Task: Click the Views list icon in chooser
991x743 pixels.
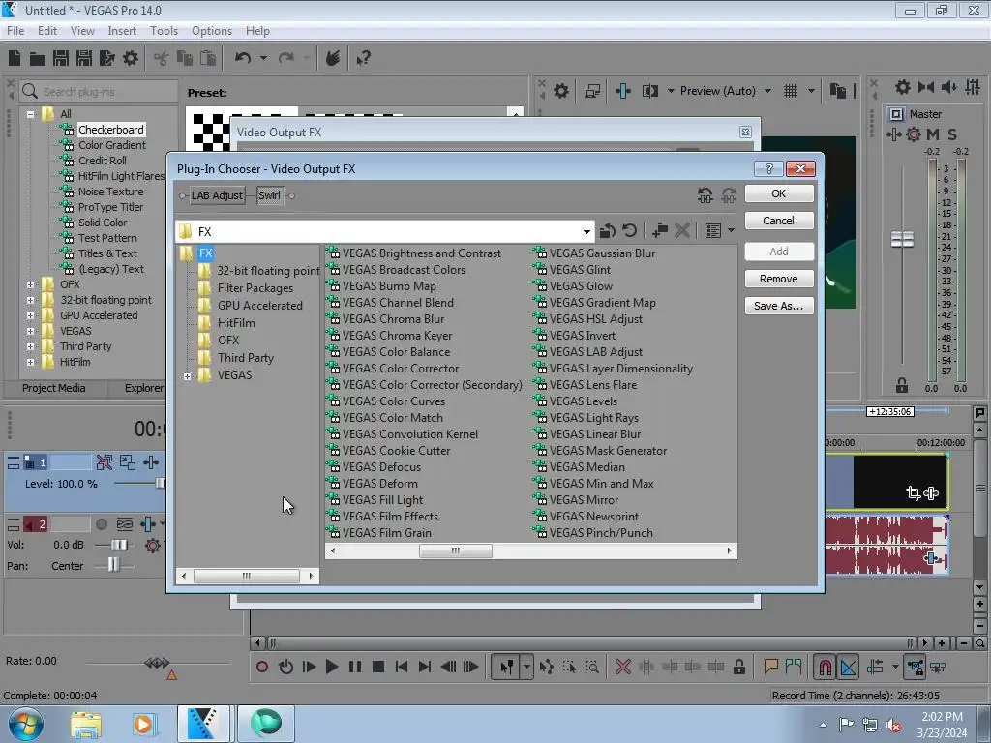Action: (x=713, y=230)
